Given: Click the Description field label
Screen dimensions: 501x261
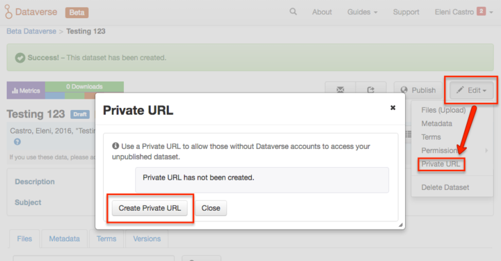Looking at the screenshot, I should [x=35, y=182].
